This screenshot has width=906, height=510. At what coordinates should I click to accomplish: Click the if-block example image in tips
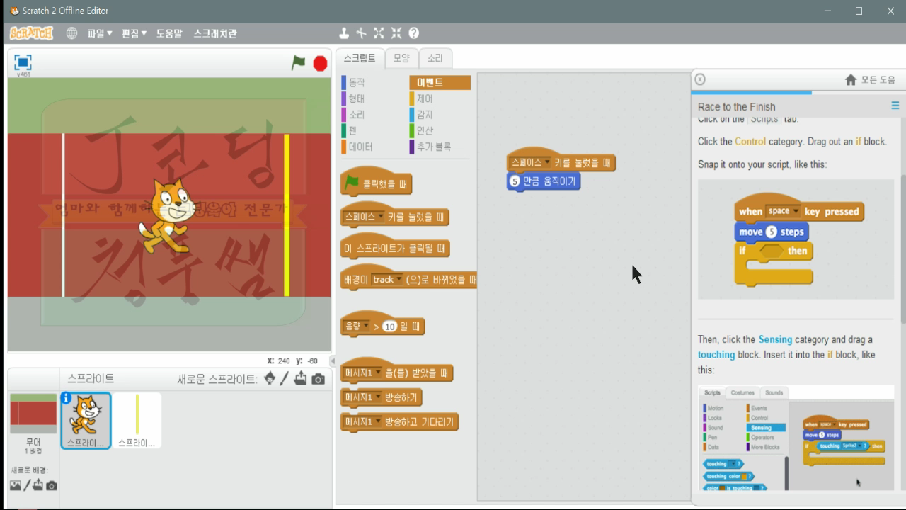click(796, 239)
